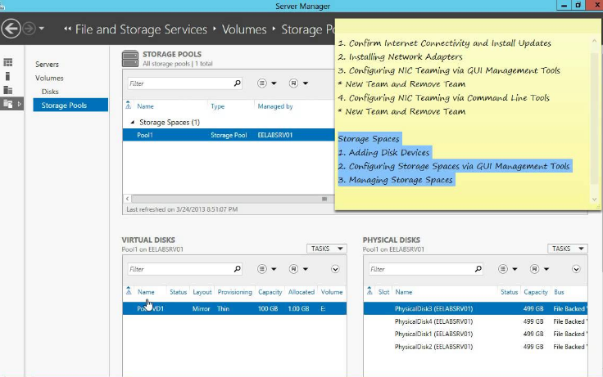
Task: Open the Dashboard icon in left rail
Action: point(7,62)
